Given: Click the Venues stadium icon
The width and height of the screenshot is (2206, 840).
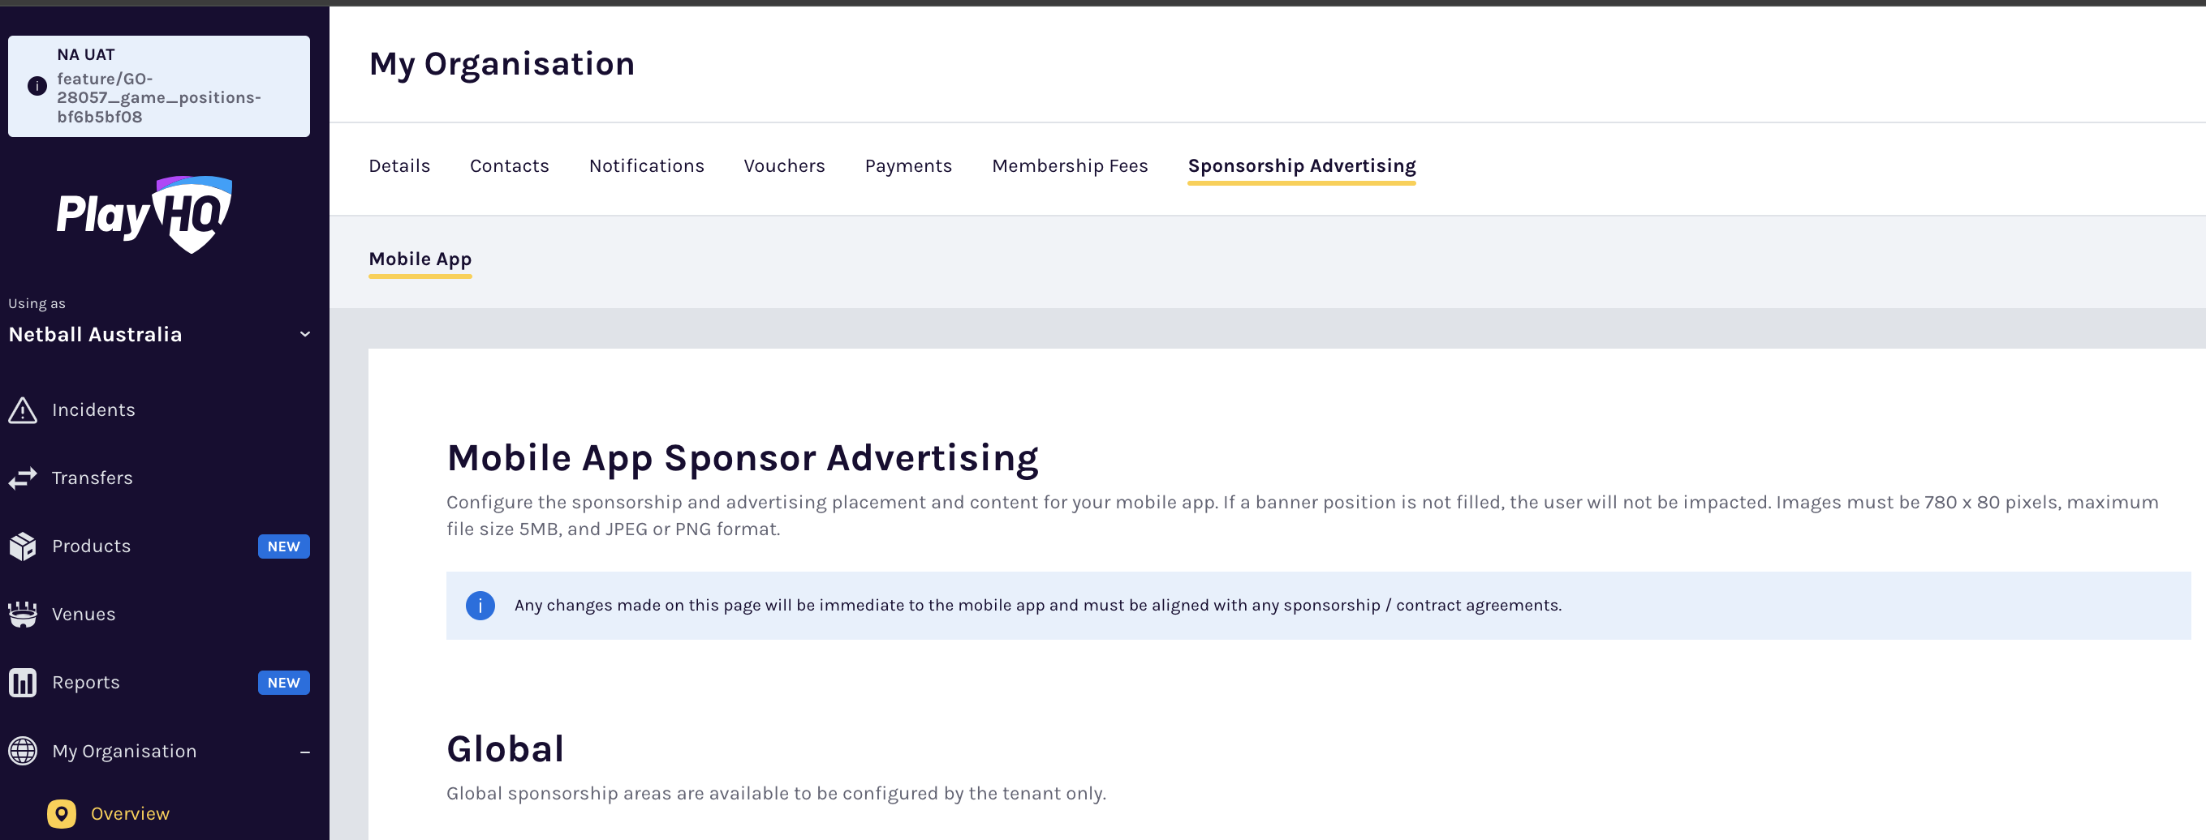Looking at the screenshot, I should point(22,614).
